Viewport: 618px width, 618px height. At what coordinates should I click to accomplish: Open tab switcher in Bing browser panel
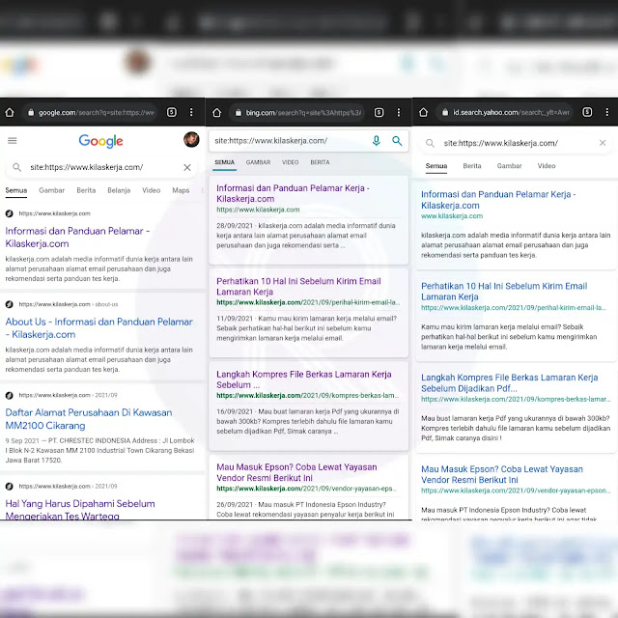[x=379, y=113]
